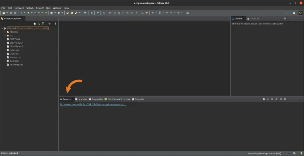Viewport: 304px width, 156px height.
Task: Click the Terminate stop toolbar icon
Action: (x=119, y=13)
